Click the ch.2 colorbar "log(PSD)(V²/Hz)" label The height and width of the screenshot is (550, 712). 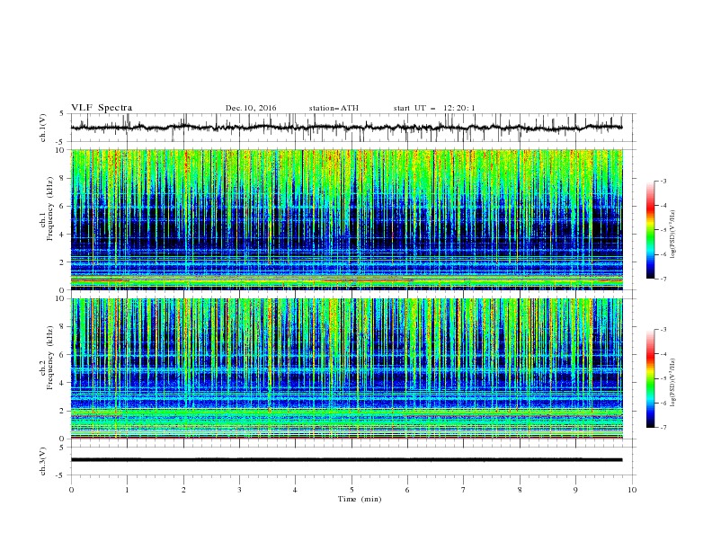[x=673, y=383]
